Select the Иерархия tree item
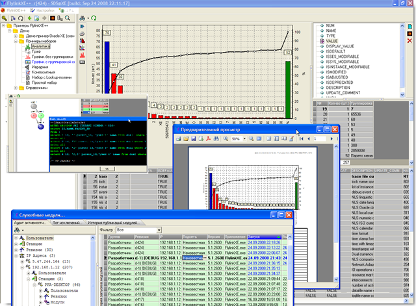The height and width of the screenshot is (306, 416). coord(40,67)
